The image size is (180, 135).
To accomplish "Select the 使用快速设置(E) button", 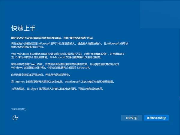I will point(157,118).
